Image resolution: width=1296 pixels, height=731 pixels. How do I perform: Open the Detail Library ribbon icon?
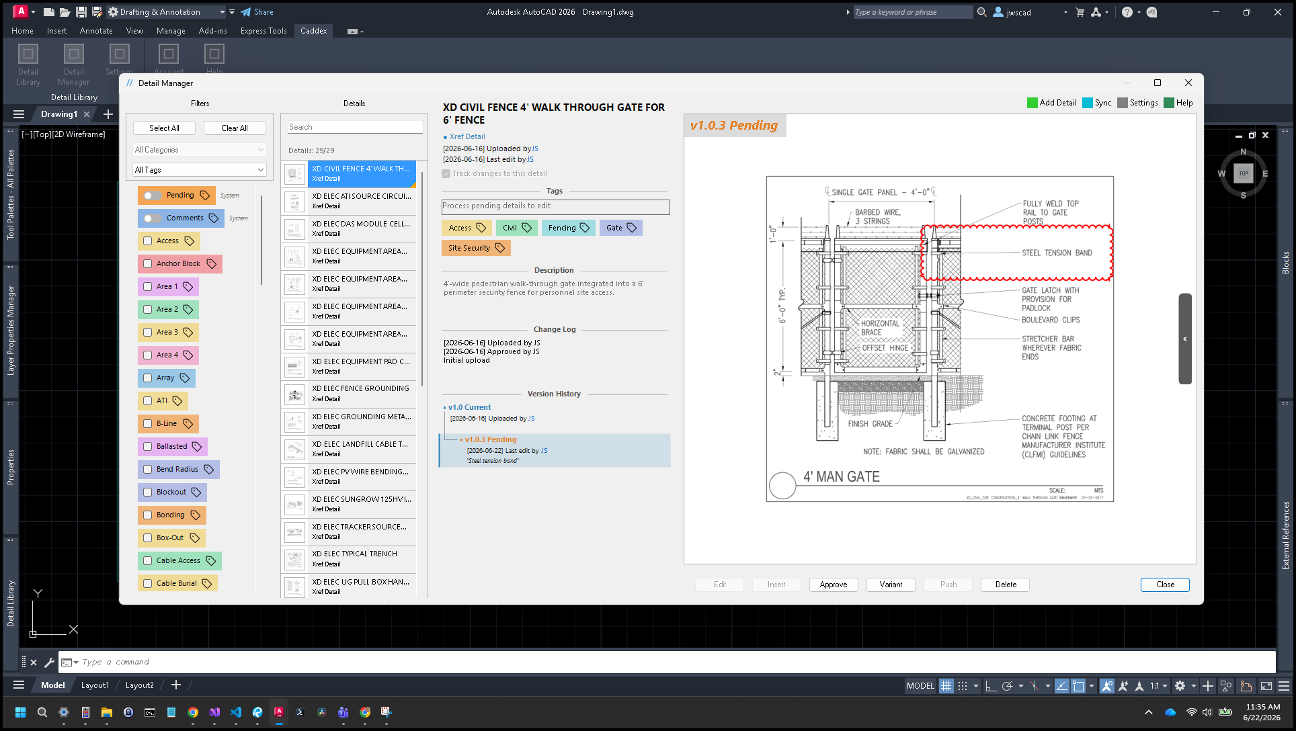pyautogui.click(x=28, y=54)
